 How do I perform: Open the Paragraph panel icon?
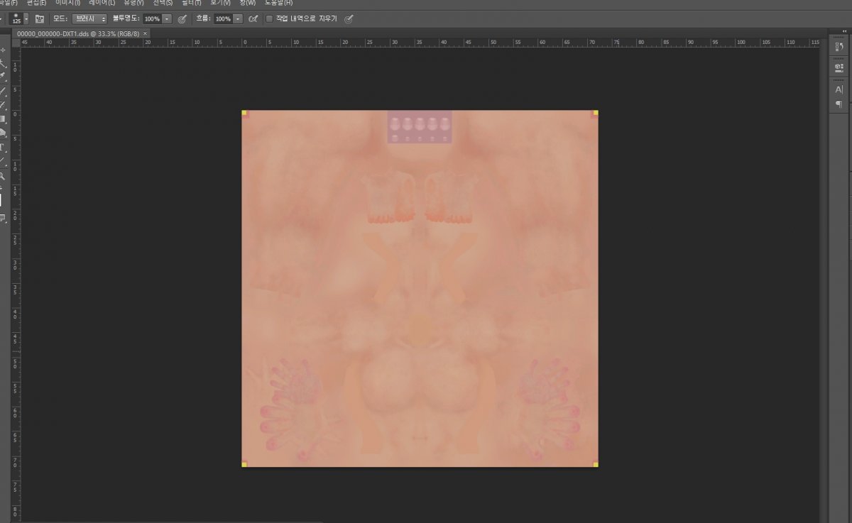point(839,104)
